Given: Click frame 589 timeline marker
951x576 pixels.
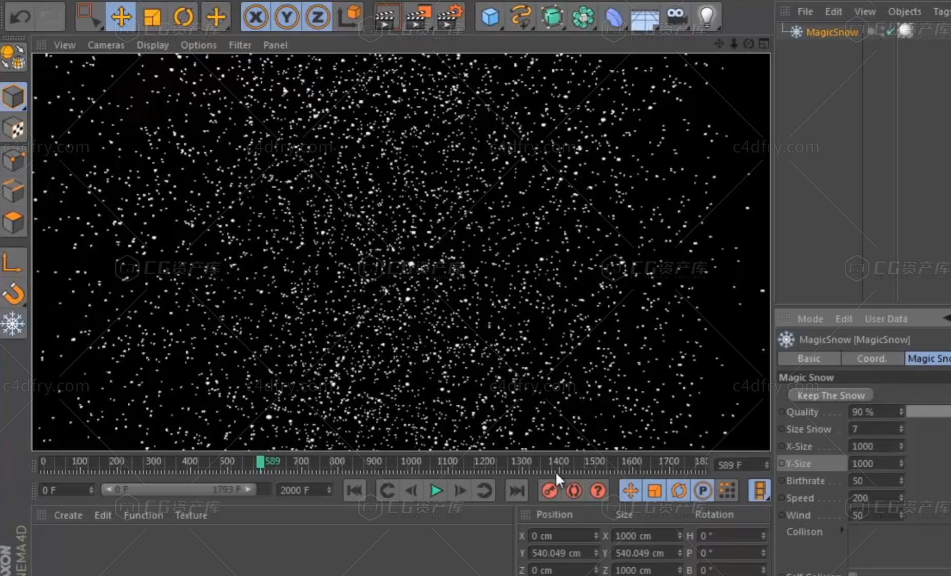Looking at the screenshot, I should click(260, 462).
